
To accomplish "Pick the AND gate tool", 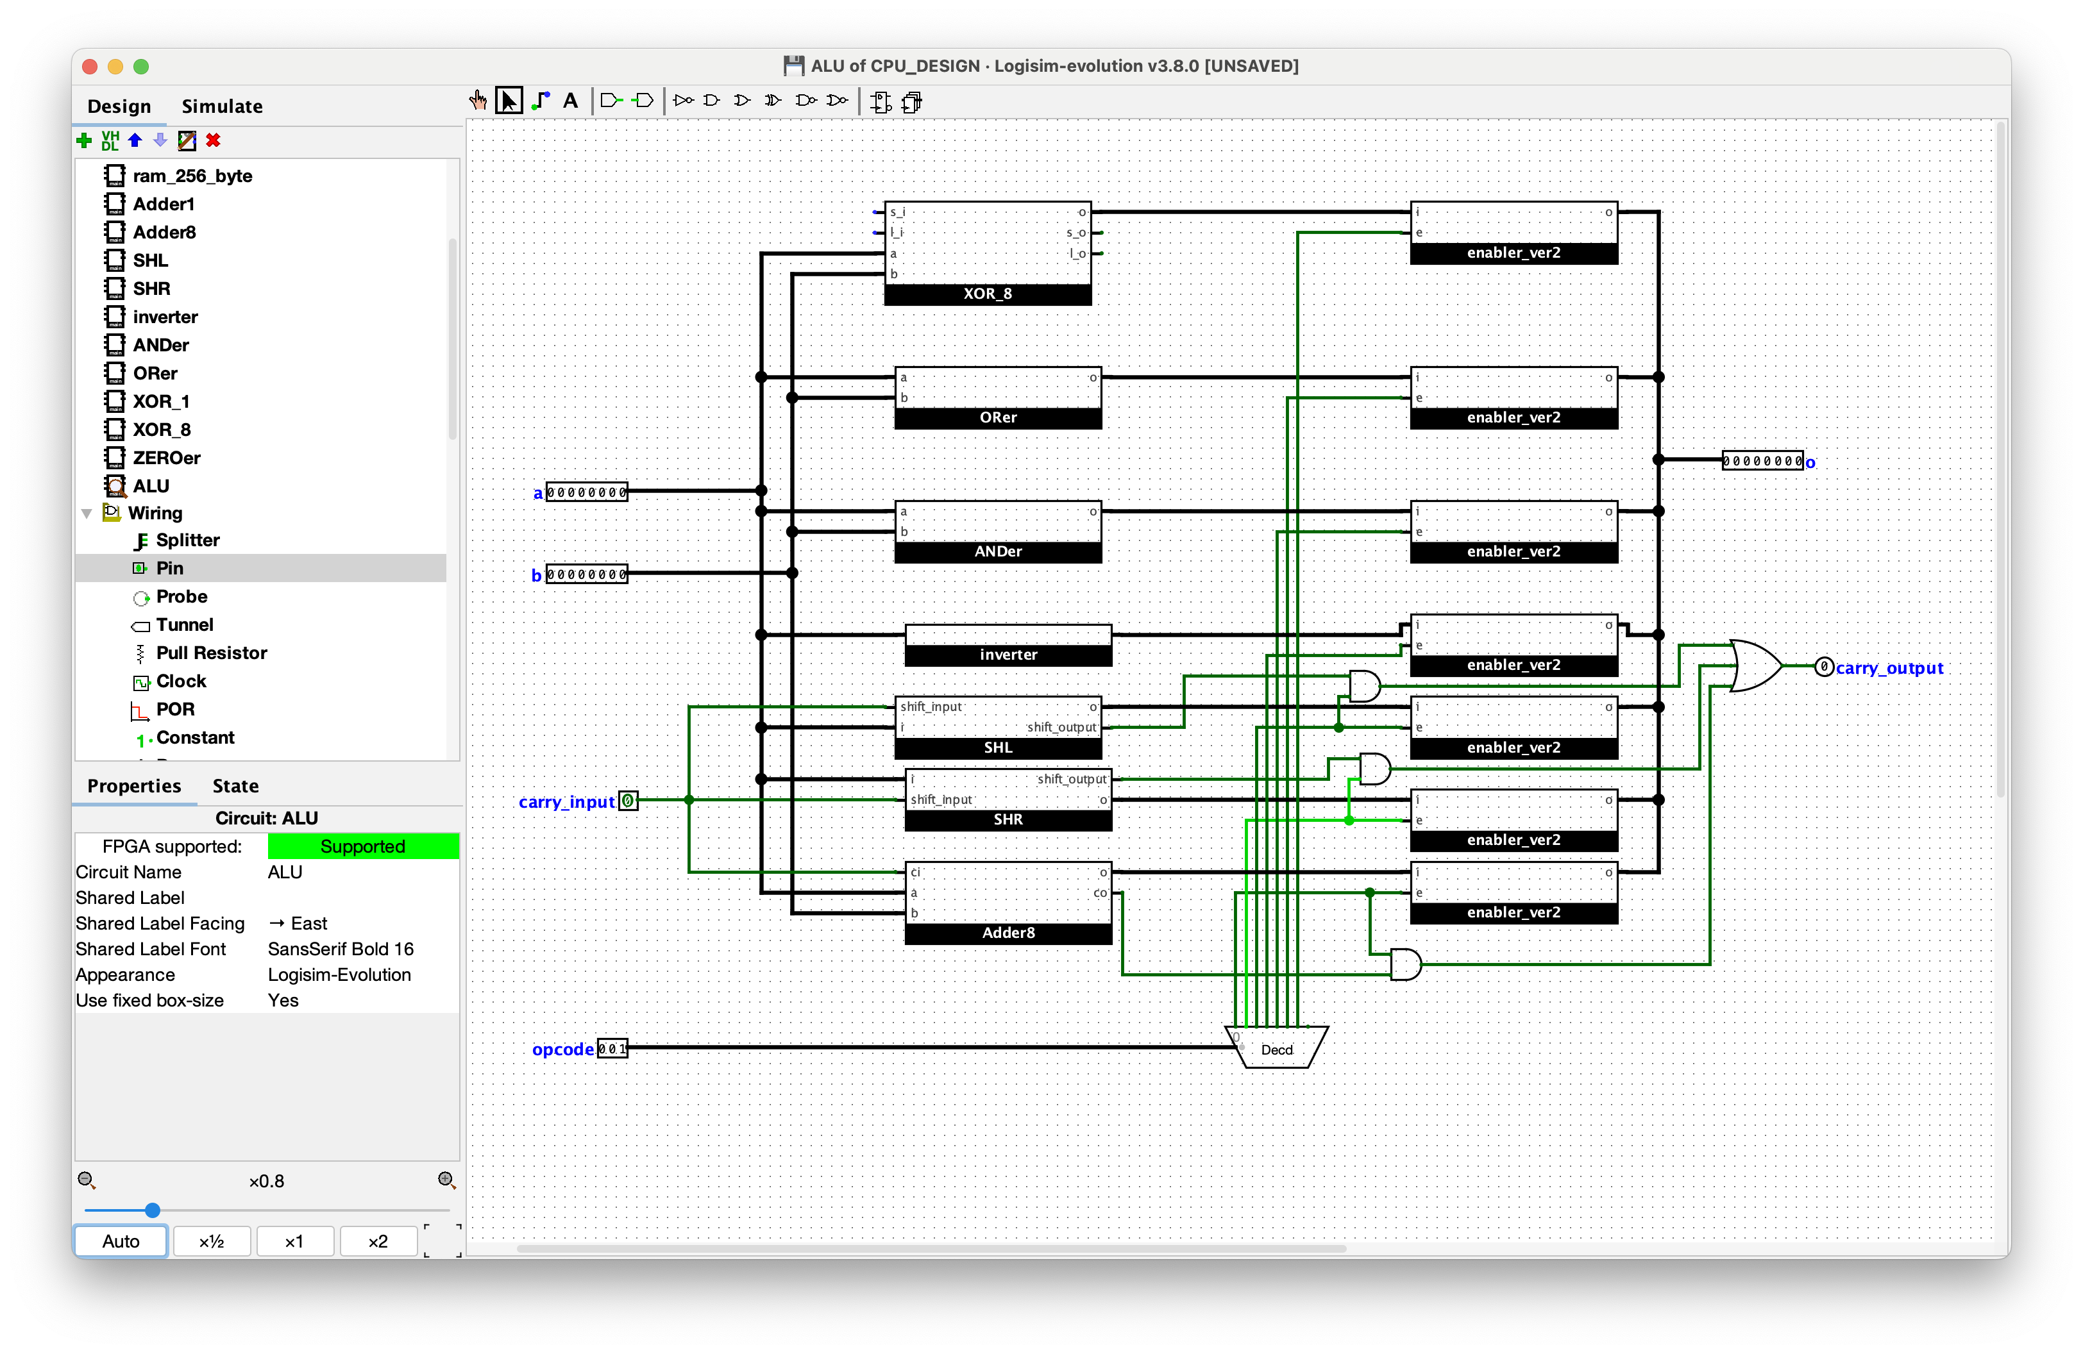I will (713, 101).
